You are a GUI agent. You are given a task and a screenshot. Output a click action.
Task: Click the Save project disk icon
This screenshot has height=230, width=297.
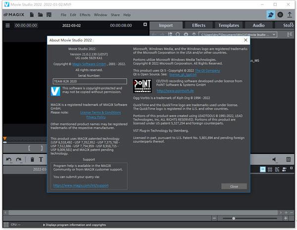49,14
